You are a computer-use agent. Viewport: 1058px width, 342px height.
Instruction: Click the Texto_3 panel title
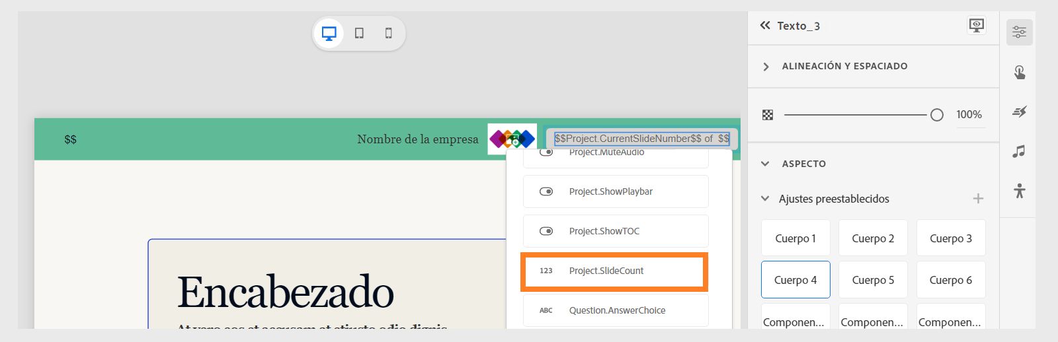point(798,26)
